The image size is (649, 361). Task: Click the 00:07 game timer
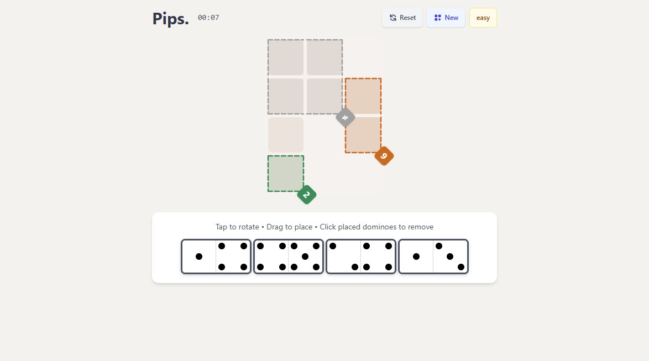click(208, 17)
